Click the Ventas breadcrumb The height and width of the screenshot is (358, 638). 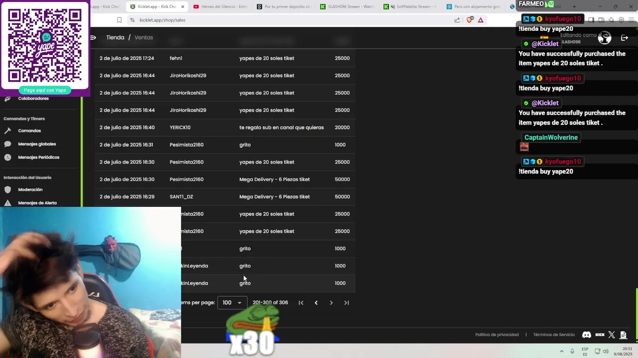pyautogui.click(x=144, y=37)
